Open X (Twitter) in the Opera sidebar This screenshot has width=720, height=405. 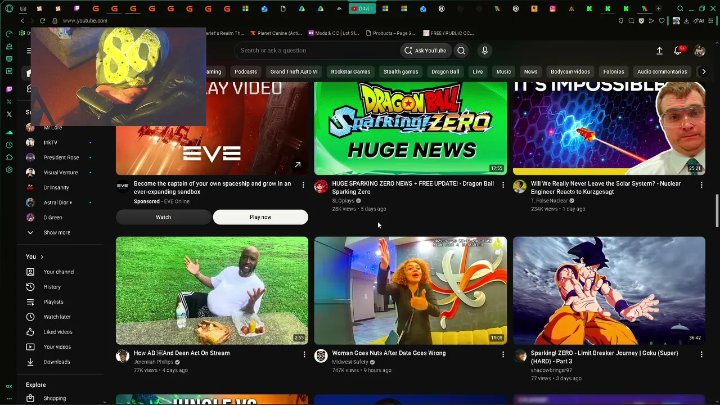pyautogui.click(x=9, y=114)
